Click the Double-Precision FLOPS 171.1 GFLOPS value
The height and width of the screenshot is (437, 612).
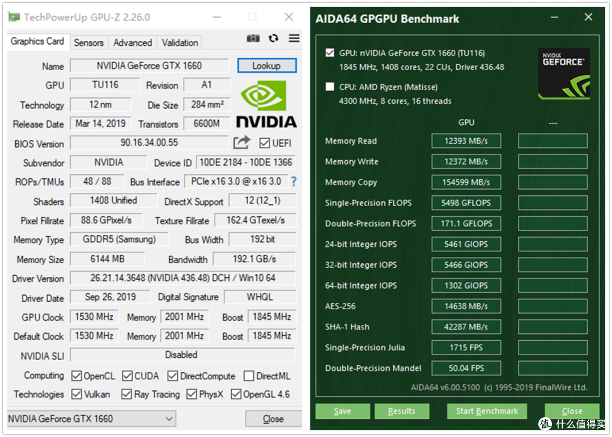pos(466,224)
